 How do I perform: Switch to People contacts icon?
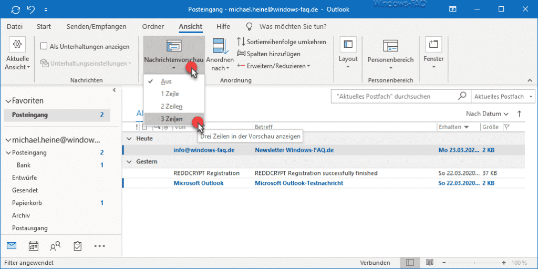55,246
